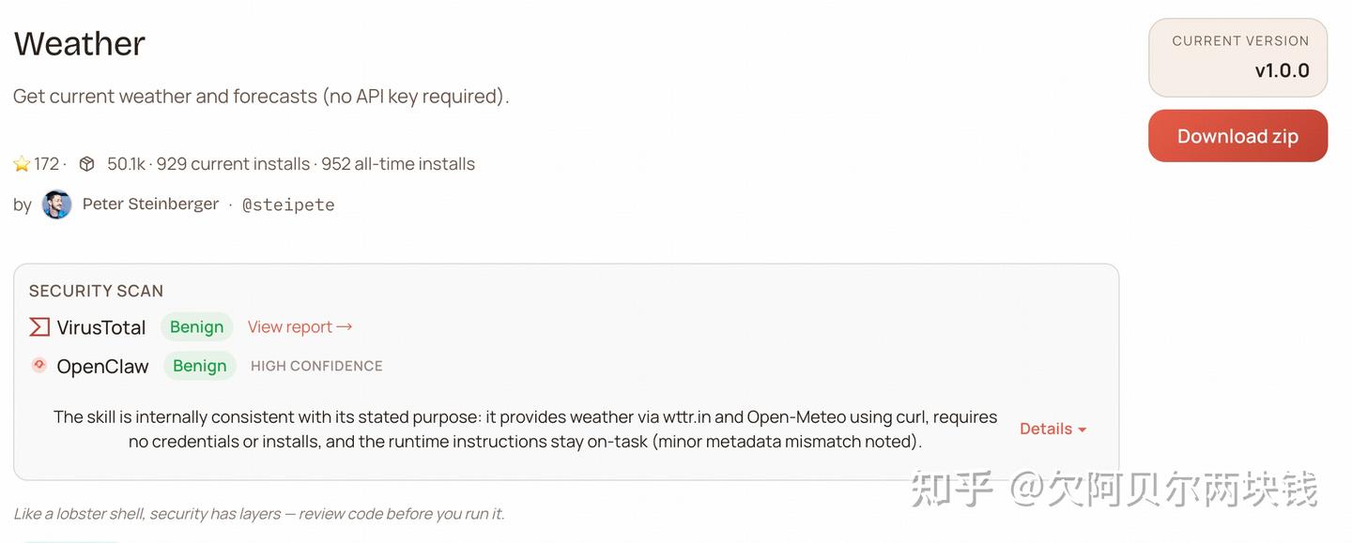This screenshot has height=543, width=1352.
Task: Click the 929 current installs stat
Action: 233,164
